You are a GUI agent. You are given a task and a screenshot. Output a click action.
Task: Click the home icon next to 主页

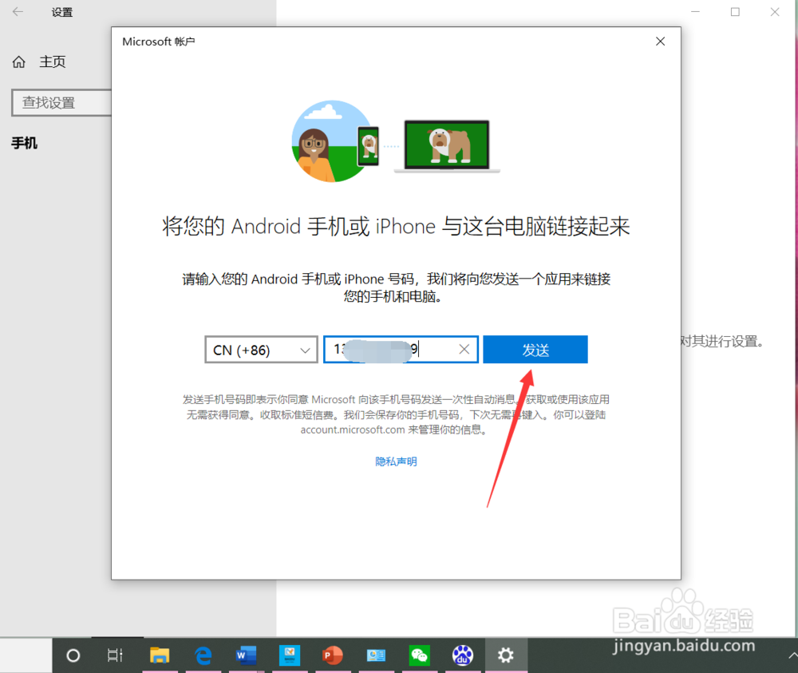pyautogui.click(x=18, y=61)
